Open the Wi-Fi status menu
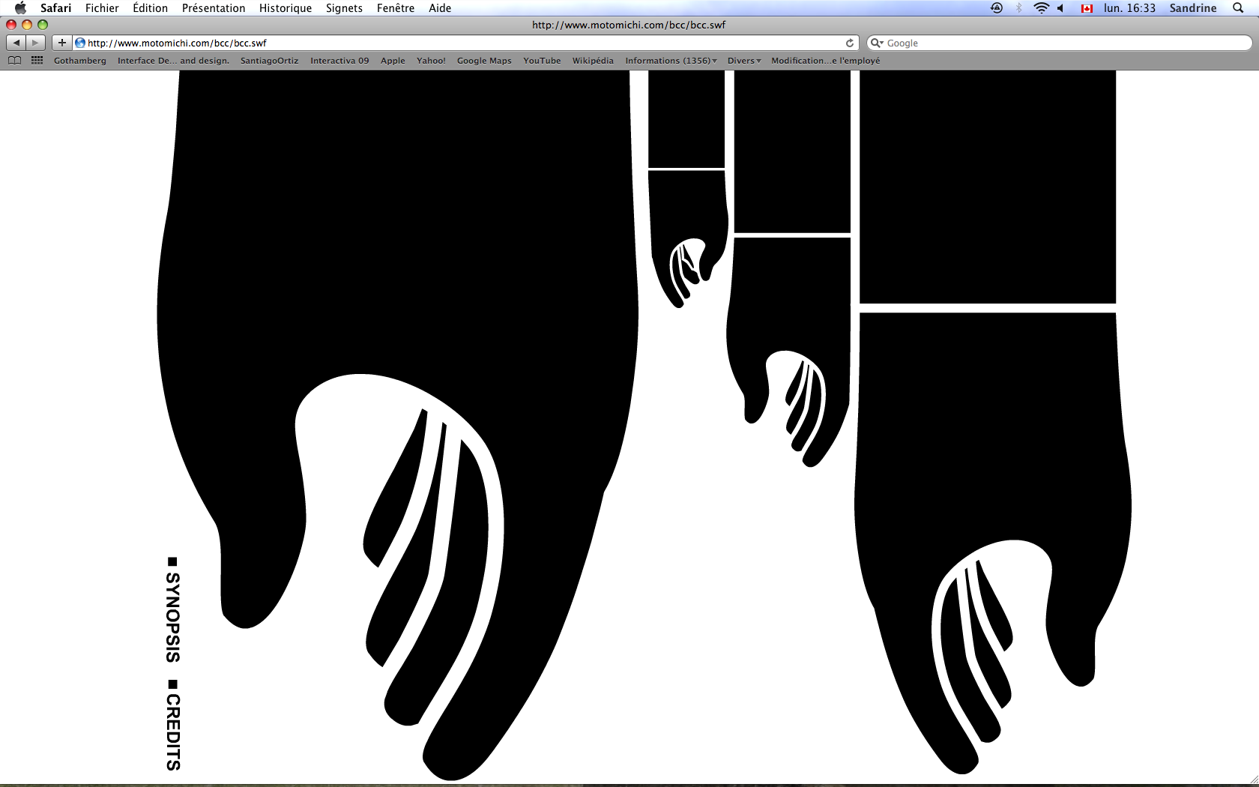 coord(1041,8)
